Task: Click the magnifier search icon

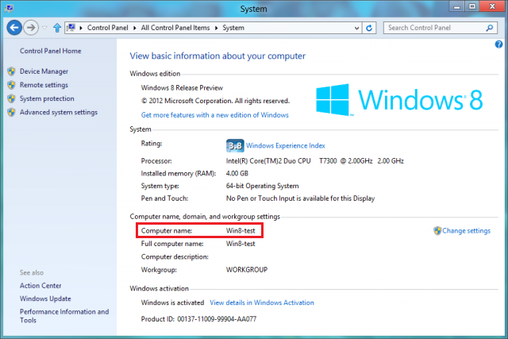Action: (x=490, y=28)
